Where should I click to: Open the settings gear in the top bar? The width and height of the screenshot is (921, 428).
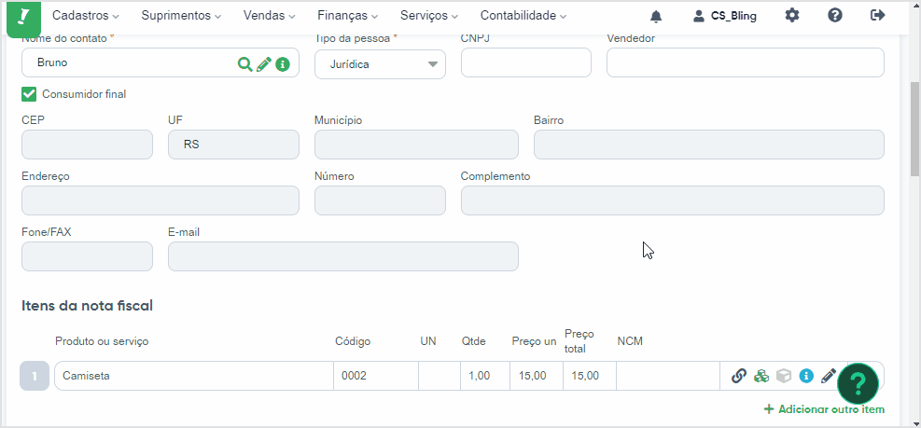792,16
